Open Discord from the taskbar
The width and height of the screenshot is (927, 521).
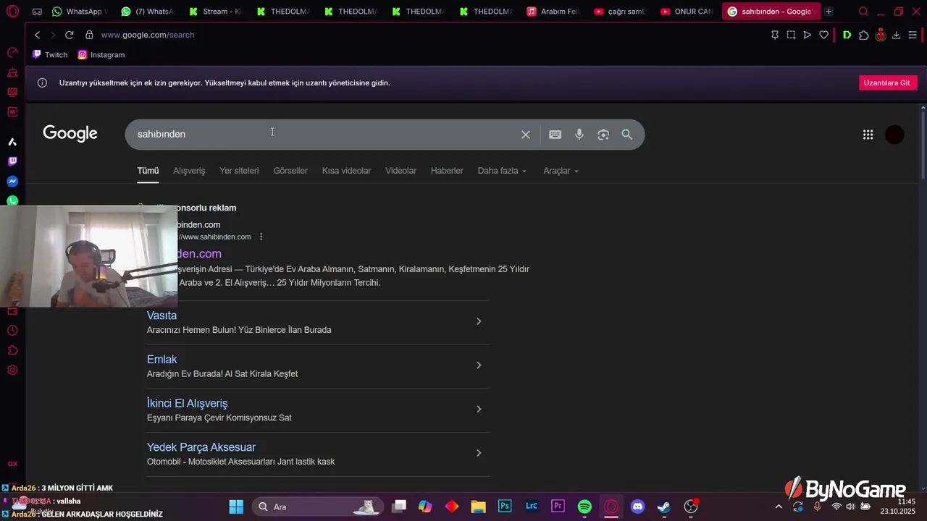(x=637, y=507)
